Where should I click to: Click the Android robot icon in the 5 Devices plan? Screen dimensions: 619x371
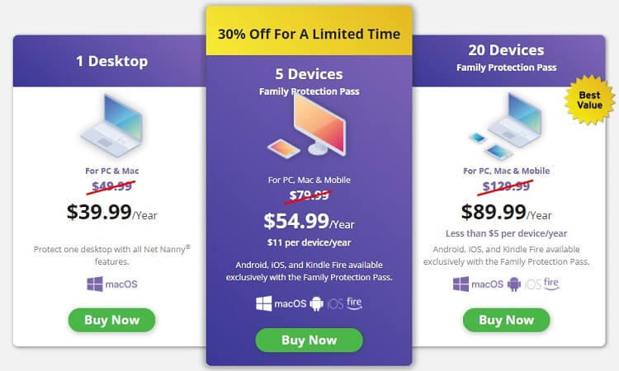tap(317, 303)
